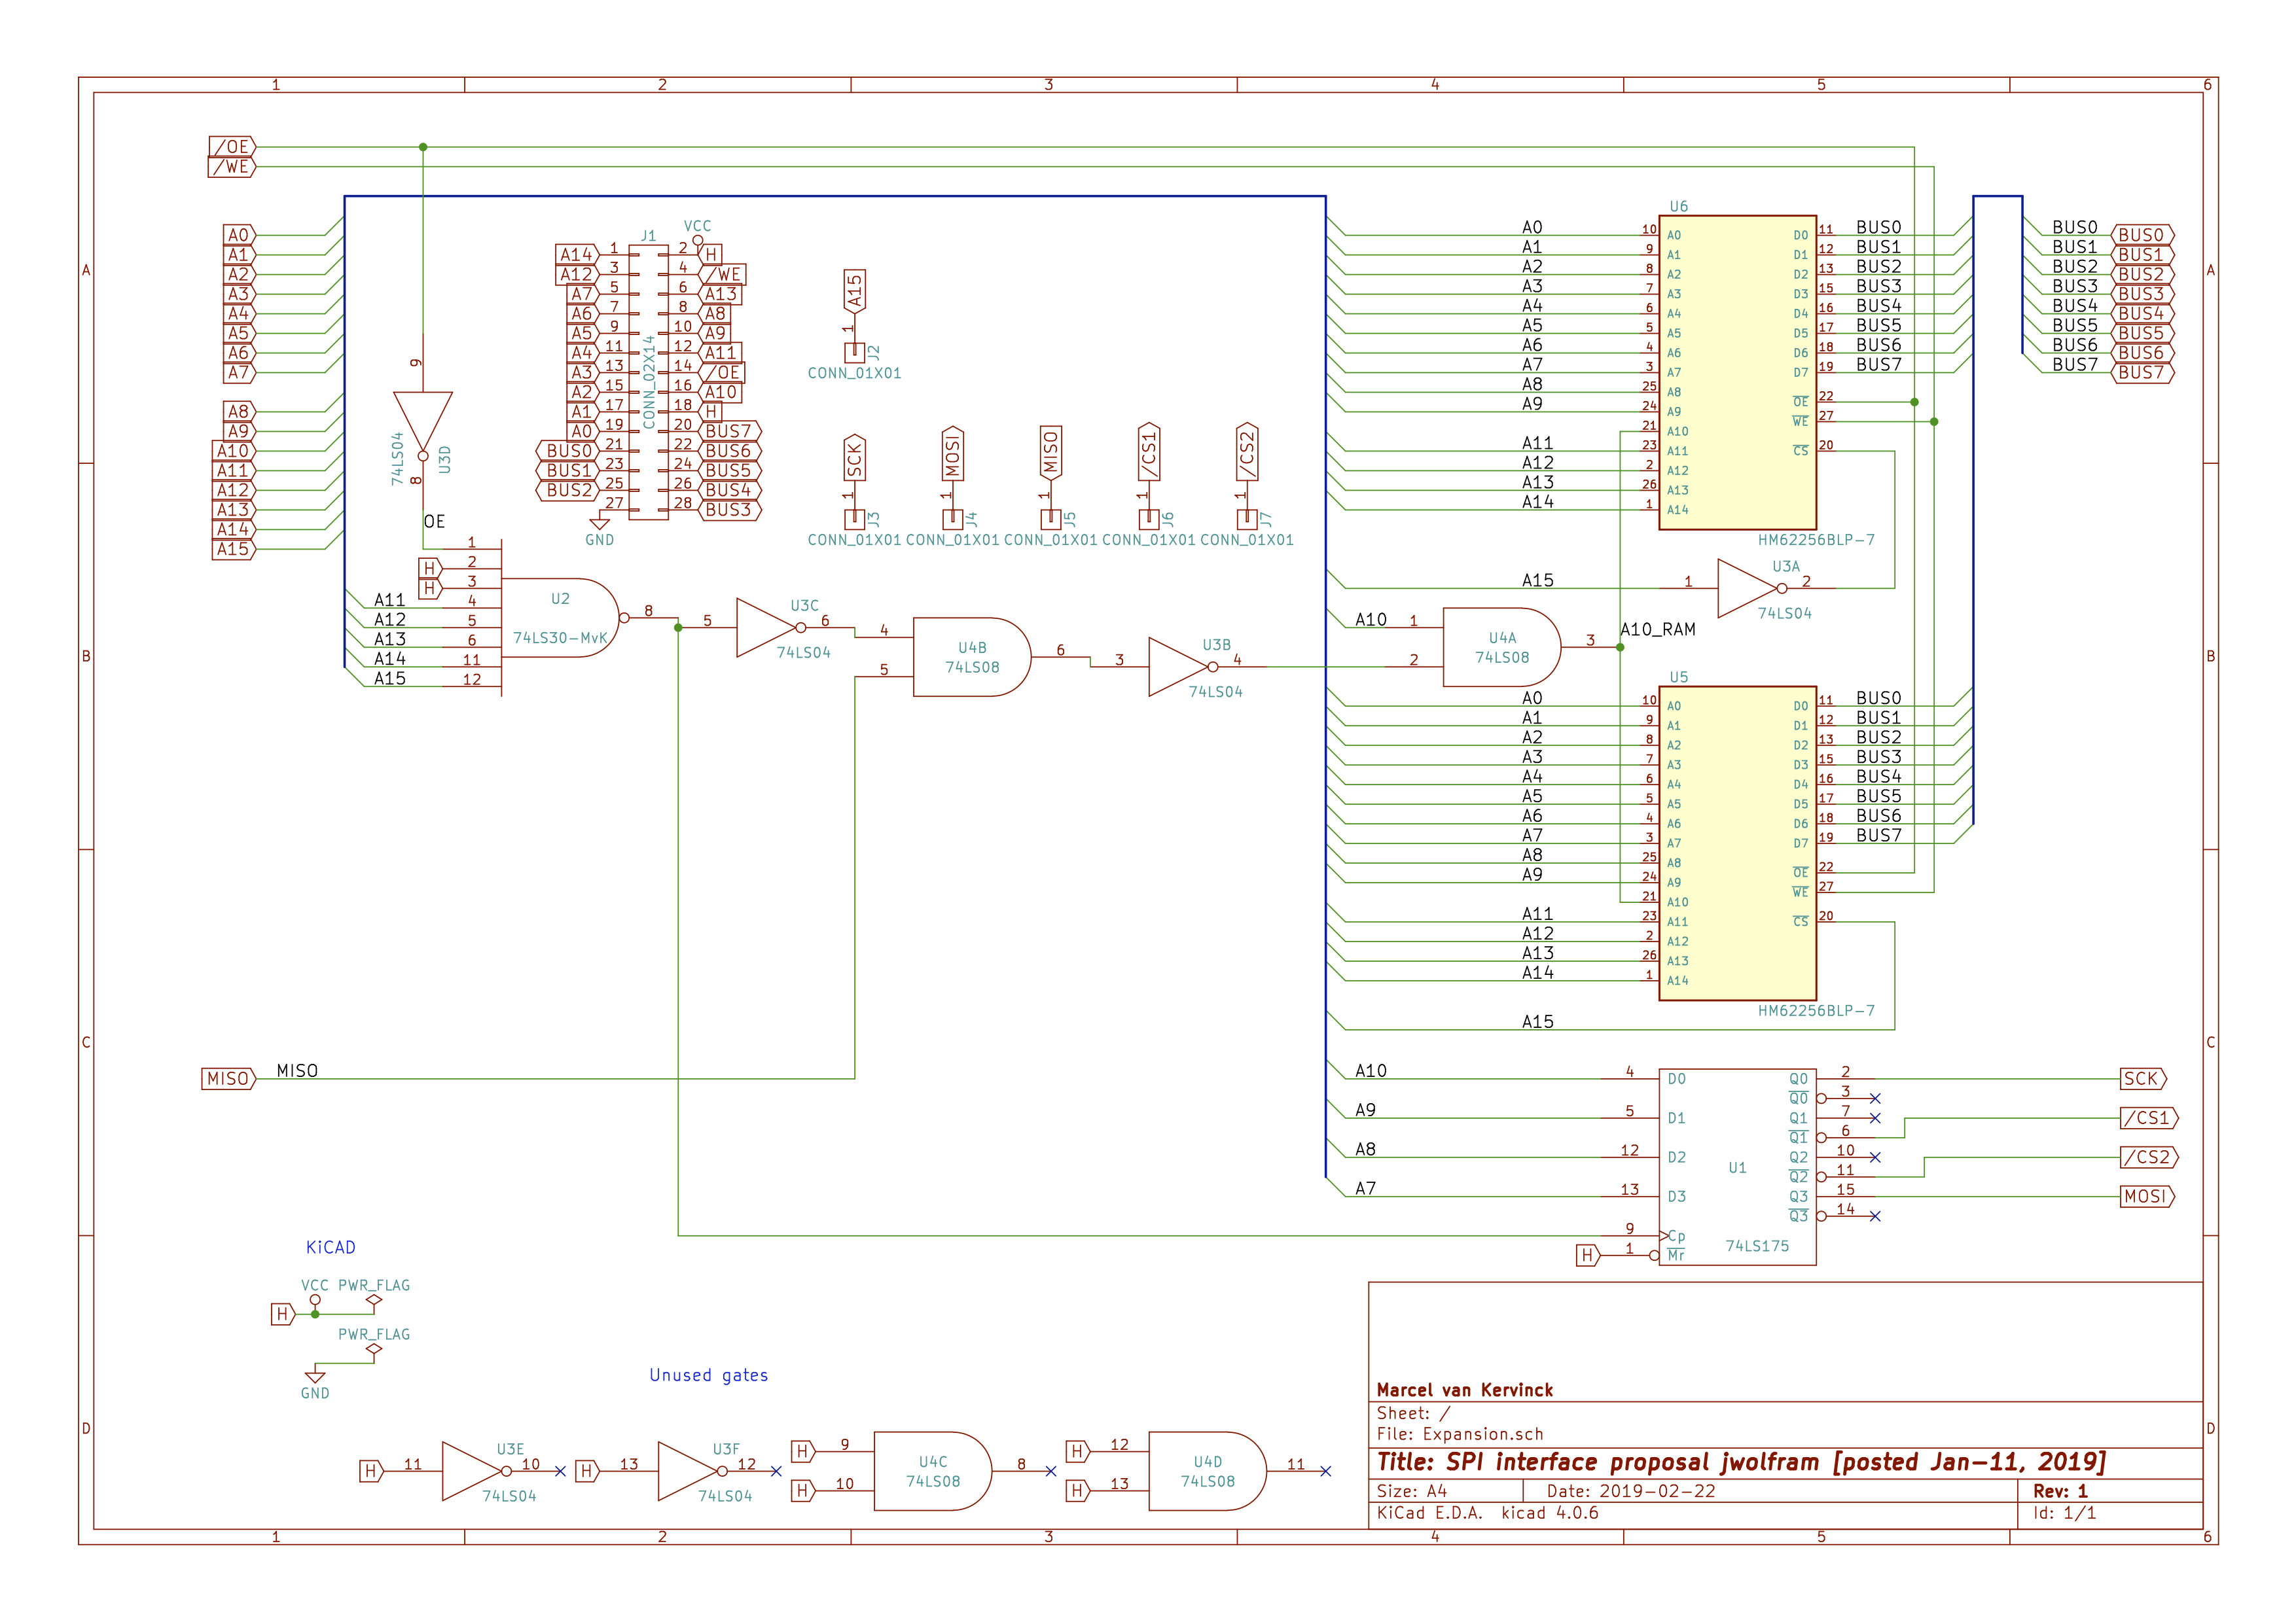Click the 'Rev: 1' field in title block
This screenshot has width=2296, height=1622.
[x=2060, y=1491]
